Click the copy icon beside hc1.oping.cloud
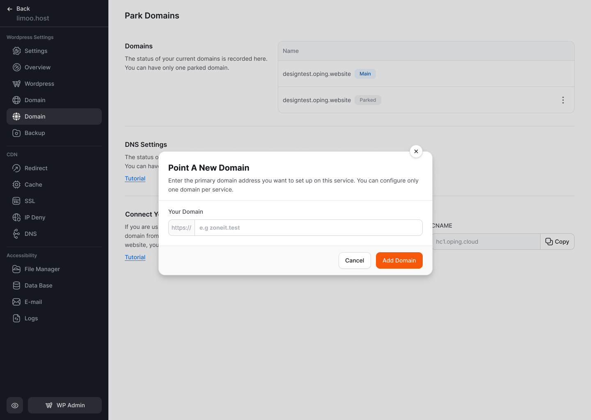 pos(549,242)
